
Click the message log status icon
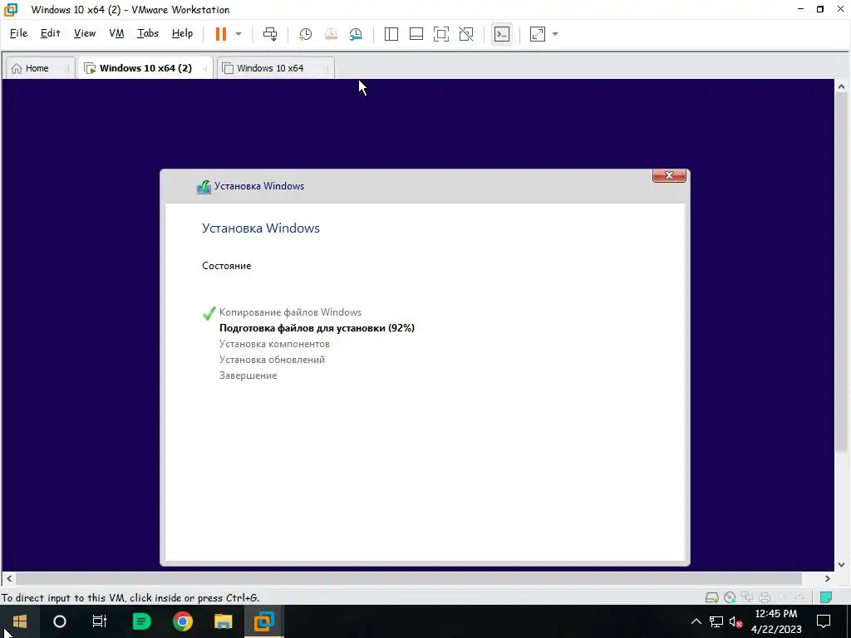pos(825,597)
